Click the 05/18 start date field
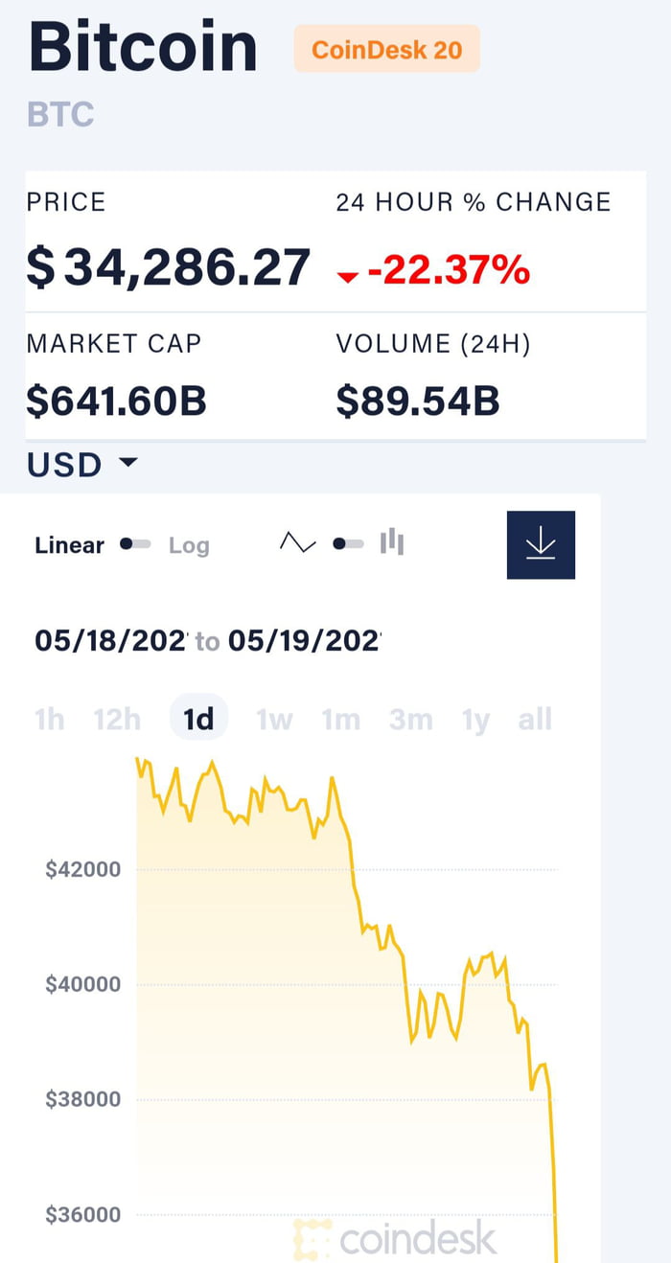Viewport: 671px width, 1263px height. click(110, 640)
